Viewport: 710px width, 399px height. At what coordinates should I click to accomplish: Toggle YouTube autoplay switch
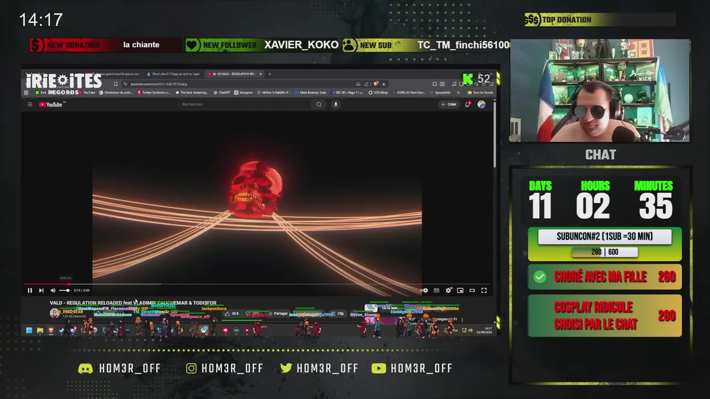[424, 290]
